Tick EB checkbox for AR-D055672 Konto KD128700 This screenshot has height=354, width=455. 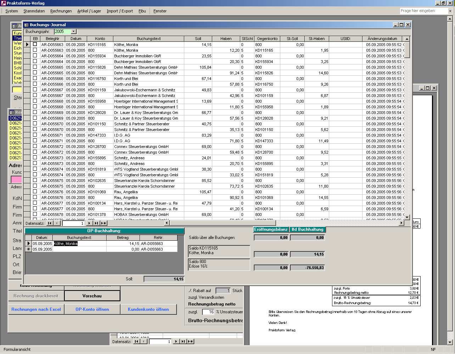click(35, 146)
